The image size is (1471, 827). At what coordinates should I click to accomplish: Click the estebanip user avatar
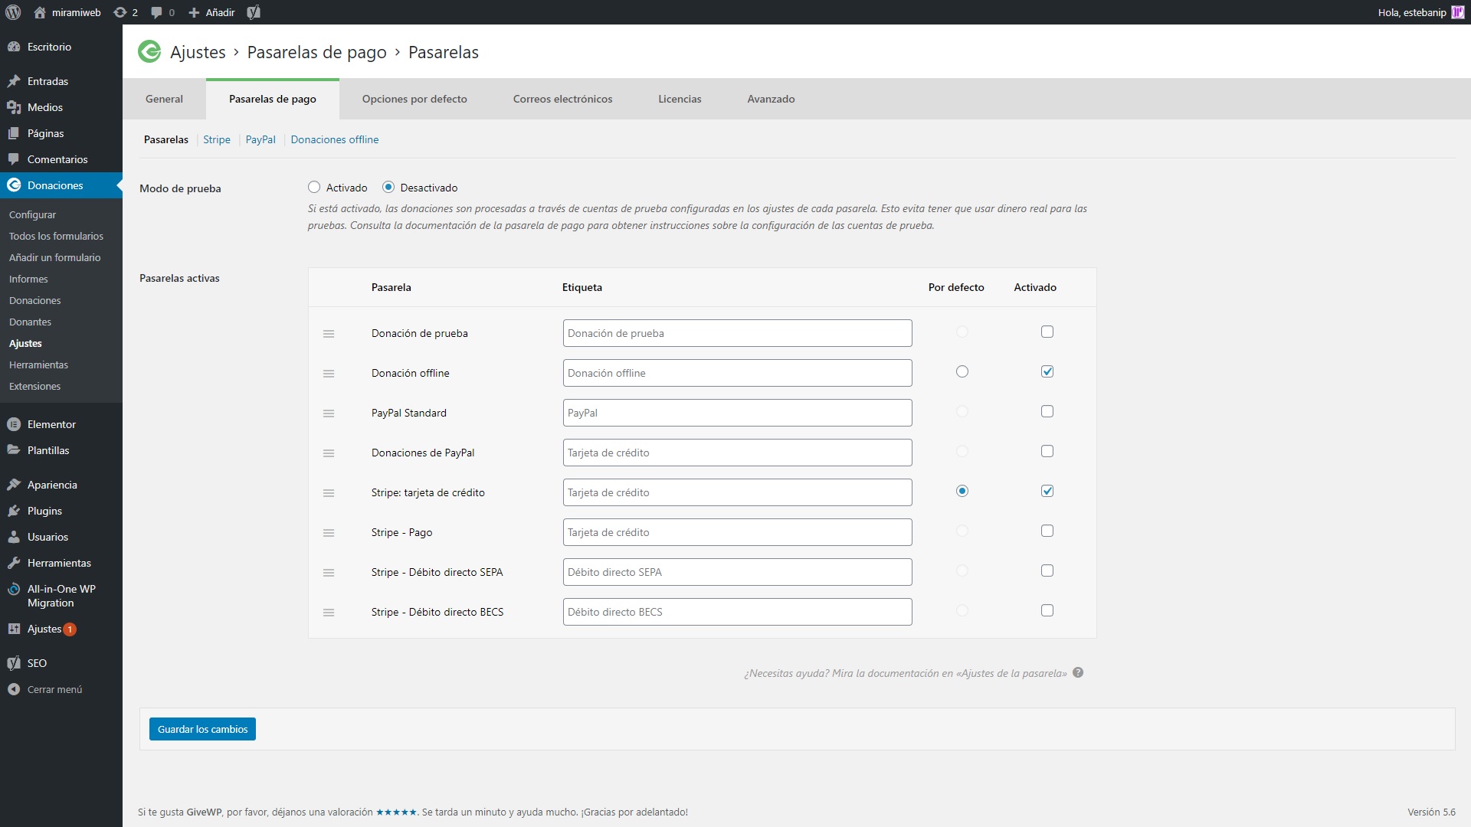point(1457,12)
